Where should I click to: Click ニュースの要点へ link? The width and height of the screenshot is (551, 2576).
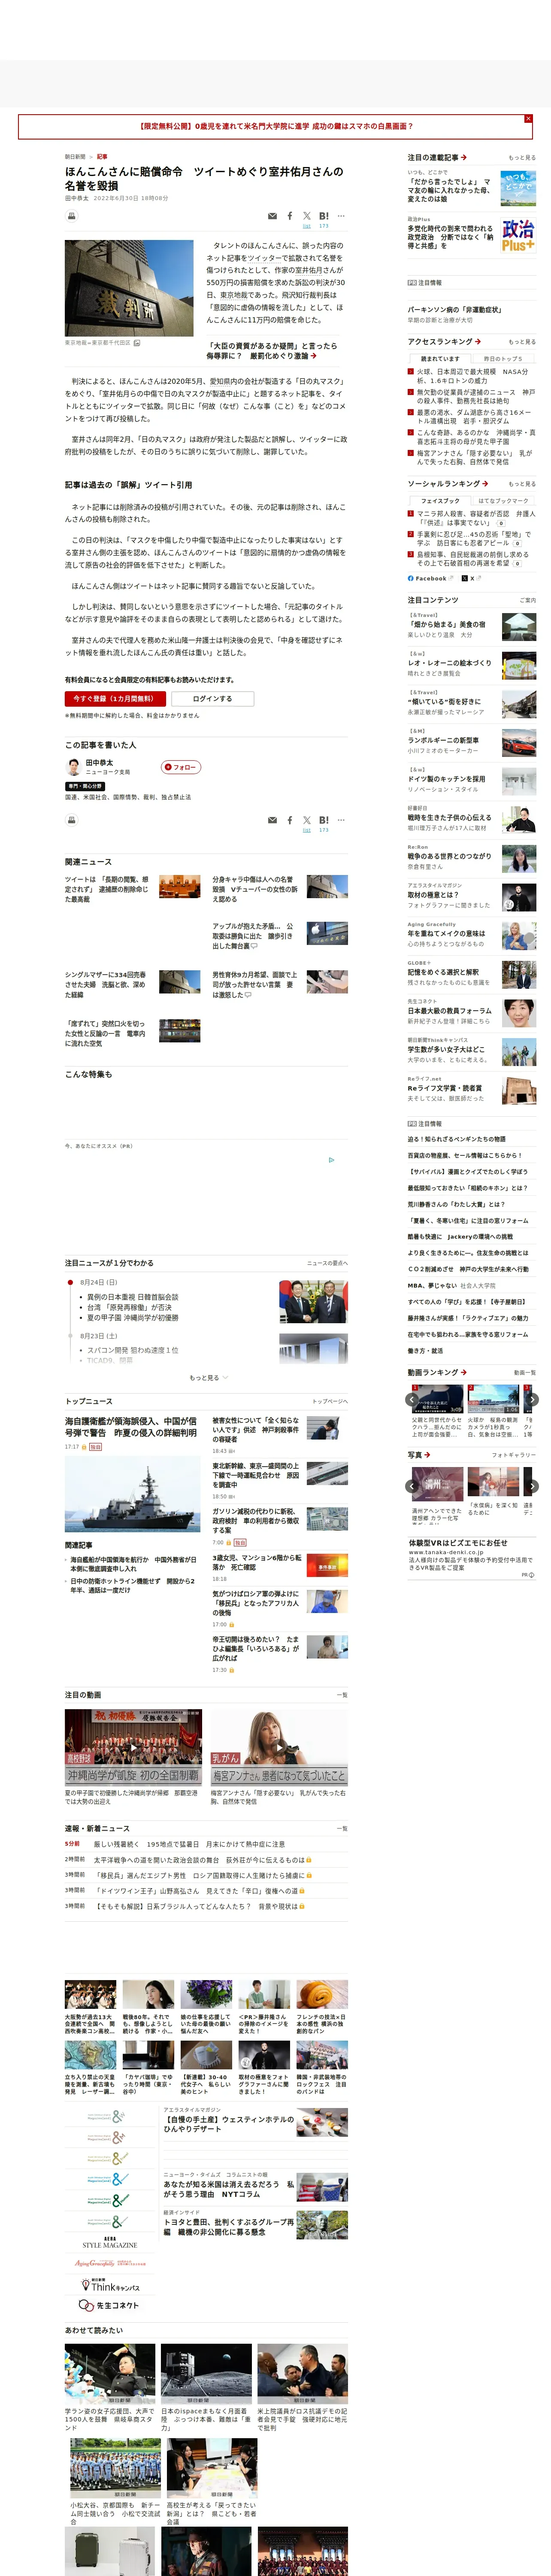tap(327, 1263)
